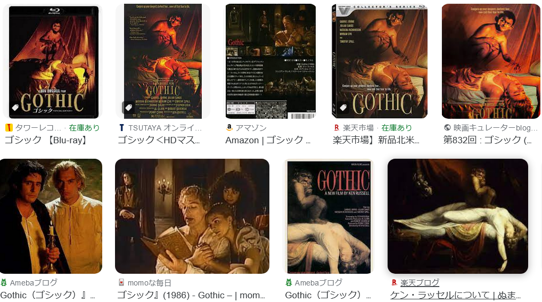Image resolution: width=542 pixels, height=302 pixels.
Task: Click the Amazon favicon icon
Action: tap(229, 128)
